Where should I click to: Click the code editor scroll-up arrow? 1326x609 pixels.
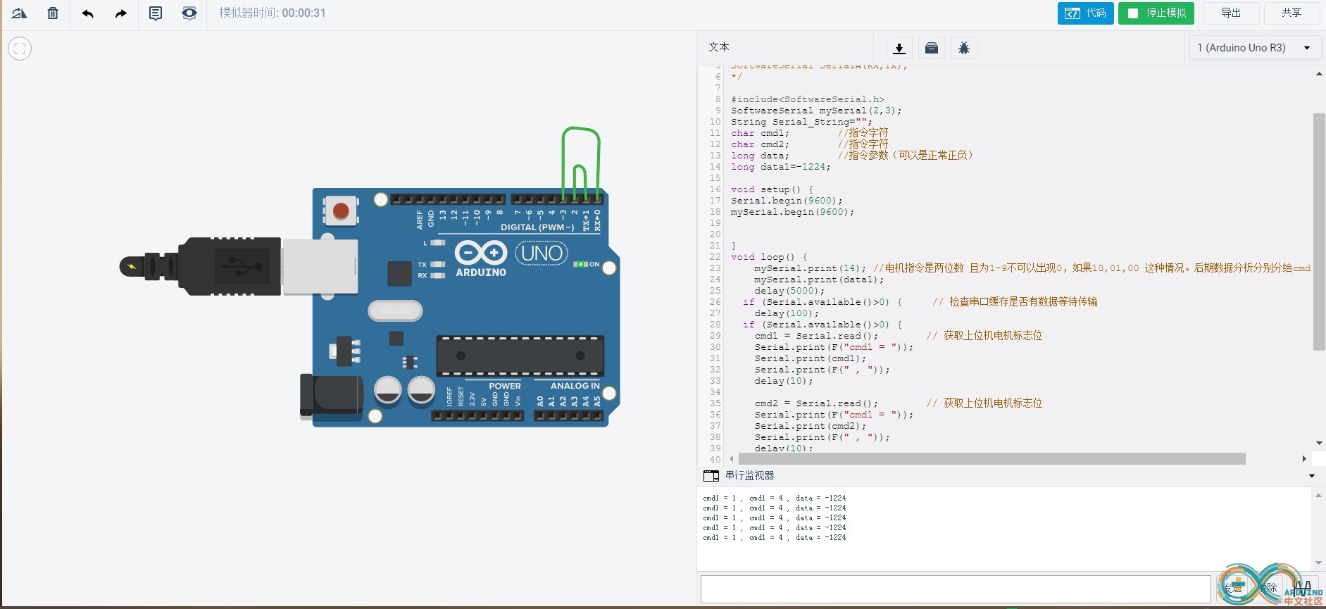[1319, 73]
